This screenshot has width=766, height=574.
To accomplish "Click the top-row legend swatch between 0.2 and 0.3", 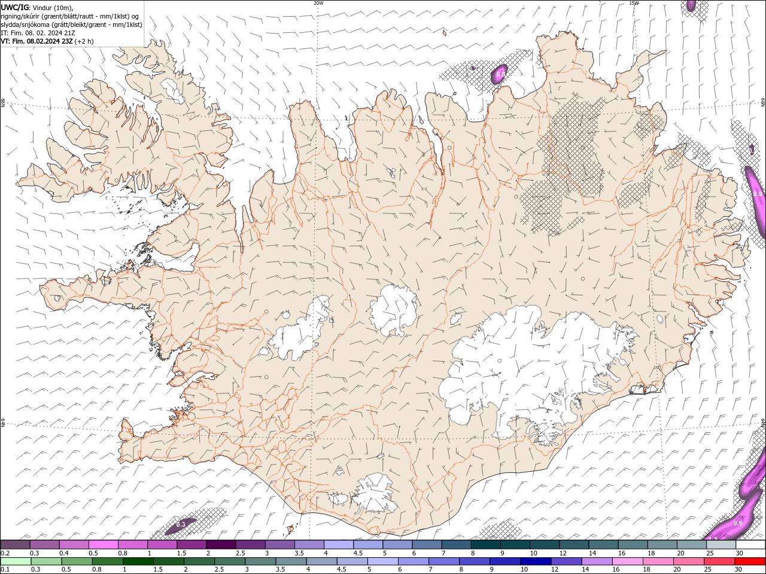I will 15,545.
